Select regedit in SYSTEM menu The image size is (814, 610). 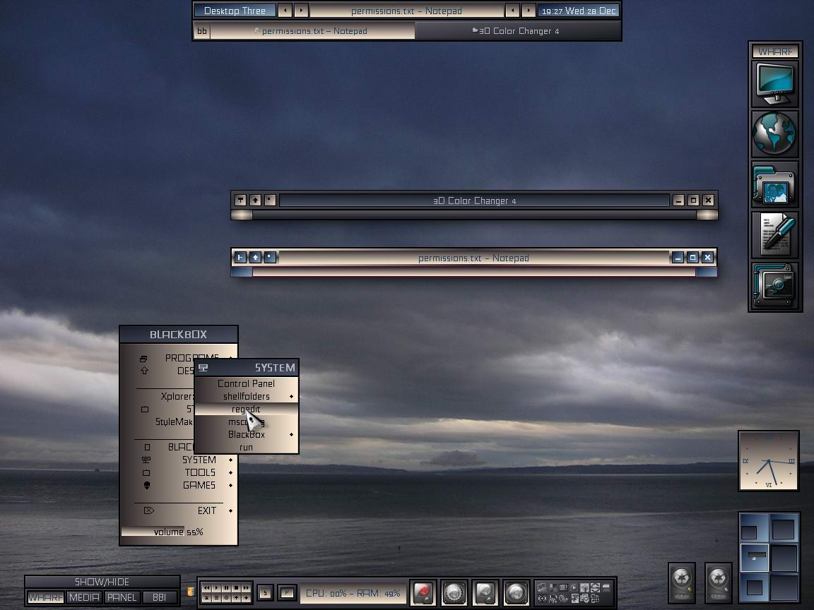click(x=246, y=409)
